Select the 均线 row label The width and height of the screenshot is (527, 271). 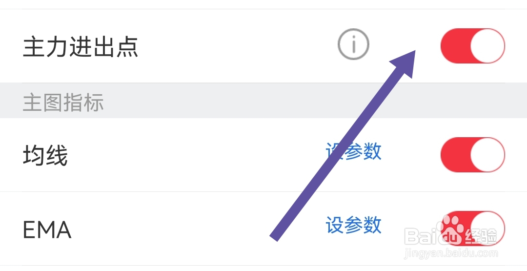45,156
